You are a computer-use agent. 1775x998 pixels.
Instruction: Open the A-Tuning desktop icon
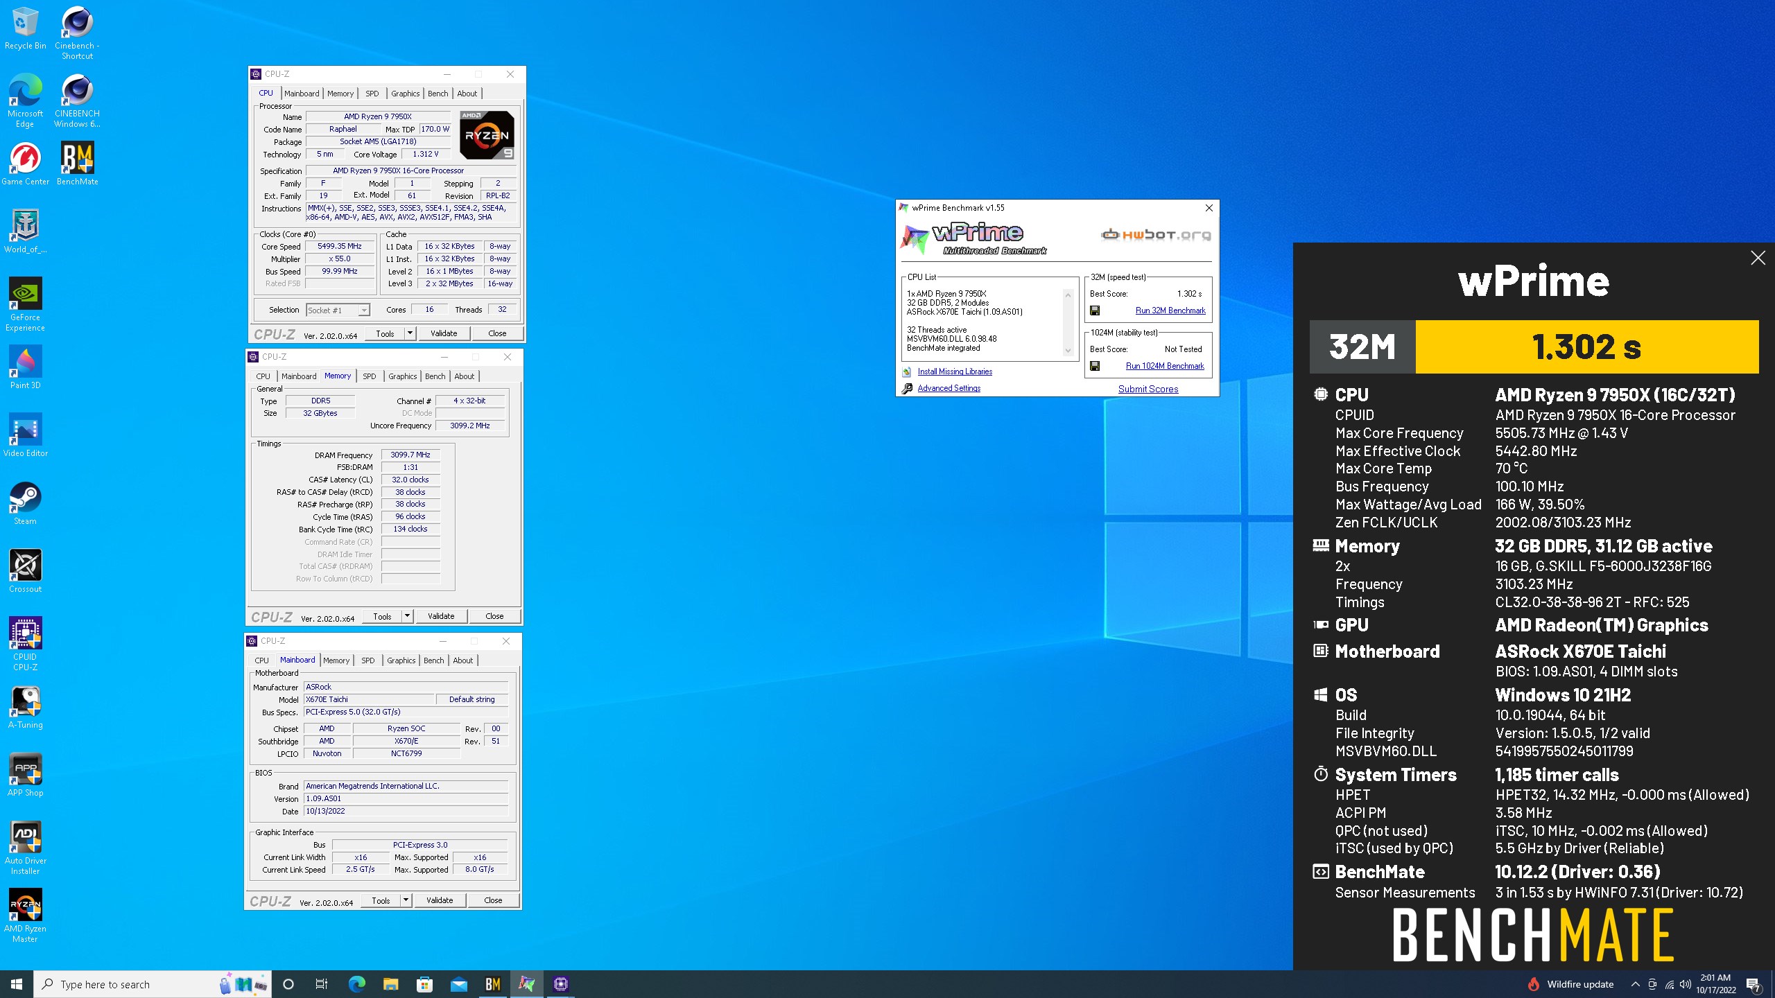tap(25, 707)
